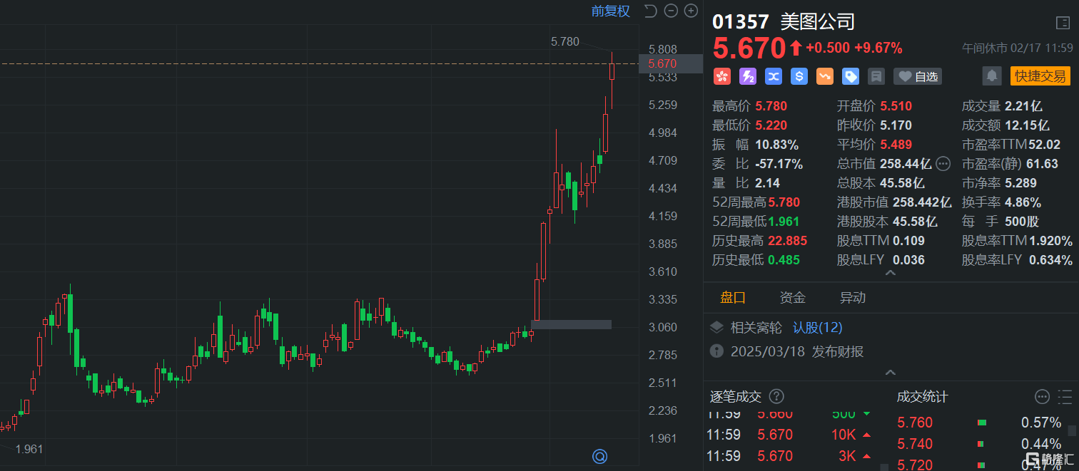Click the blue dollar sign icon

[799, 76]
